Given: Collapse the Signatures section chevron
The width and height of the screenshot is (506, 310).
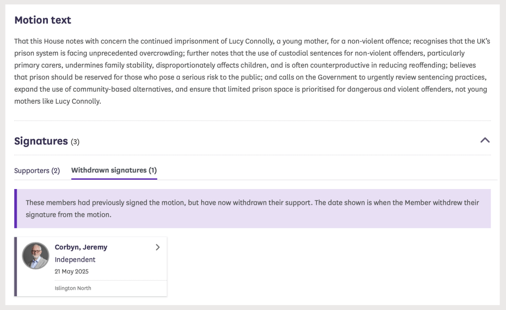Looking at the screenshot, I should tap(485, 140).
